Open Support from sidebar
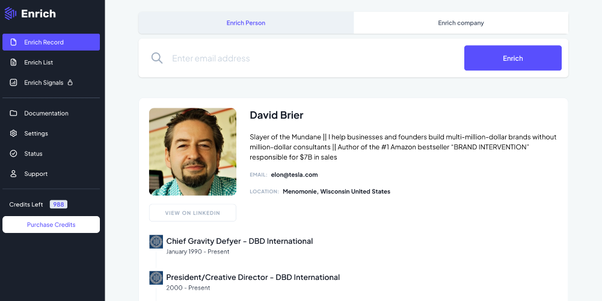This screenshot has width=602, height=301. coord(51,174)
